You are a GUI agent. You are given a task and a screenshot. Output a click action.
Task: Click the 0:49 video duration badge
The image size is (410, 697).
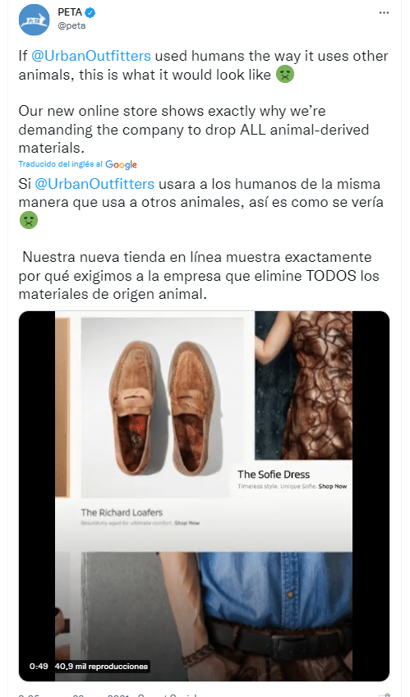pyautogui.click(x=39, y=667)
